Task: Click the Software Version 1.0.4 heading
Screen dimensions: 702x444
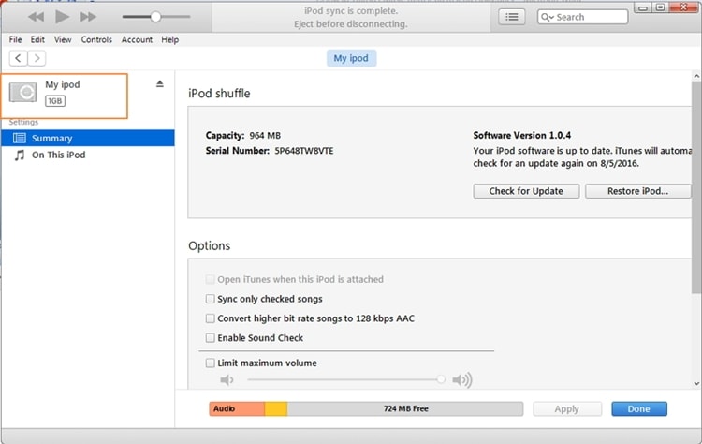Action: click(522, 135)
